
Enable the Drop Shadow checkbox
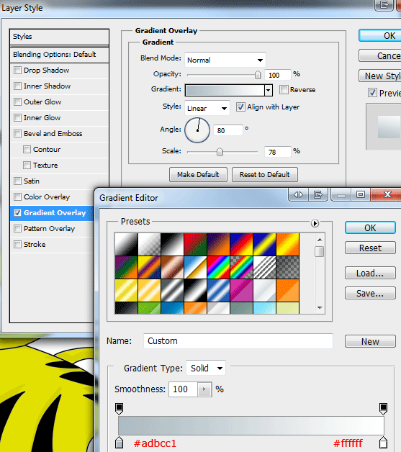17,71
